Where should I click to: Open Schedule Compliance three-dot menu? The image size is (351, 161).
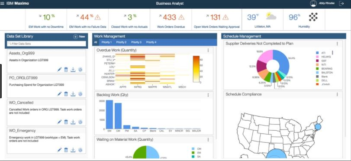(337, 94)
